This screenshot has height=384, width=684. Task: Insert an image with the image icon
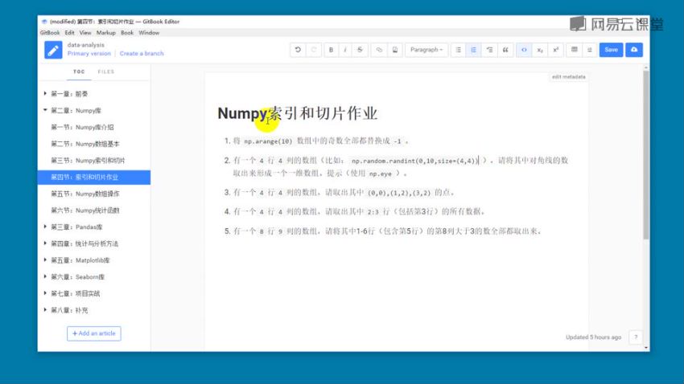395,50
